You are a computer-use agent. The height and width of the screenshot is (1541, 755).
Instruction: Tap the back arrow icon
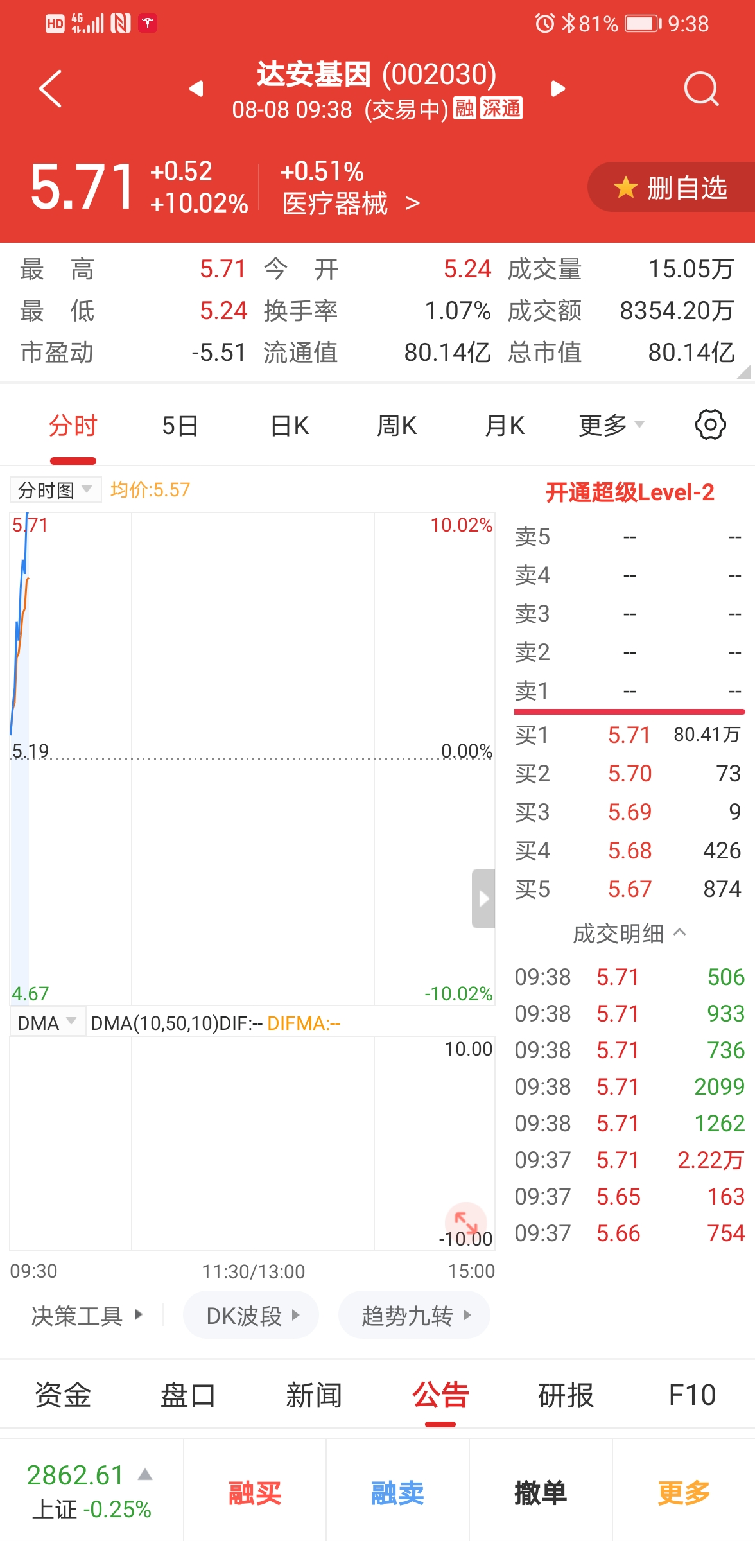pyautogui.click(x=50, y=88)
